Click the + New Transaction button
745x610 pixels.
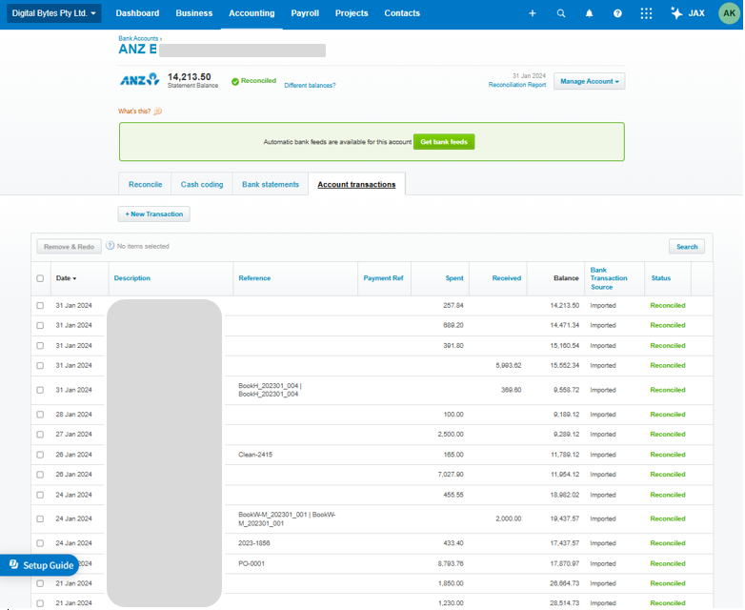point(154,213)
